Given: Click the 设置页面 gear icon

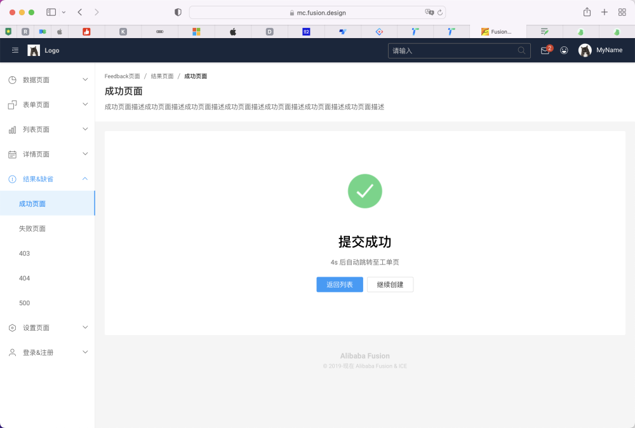Looking at the screenshot, I should point(11,328).
